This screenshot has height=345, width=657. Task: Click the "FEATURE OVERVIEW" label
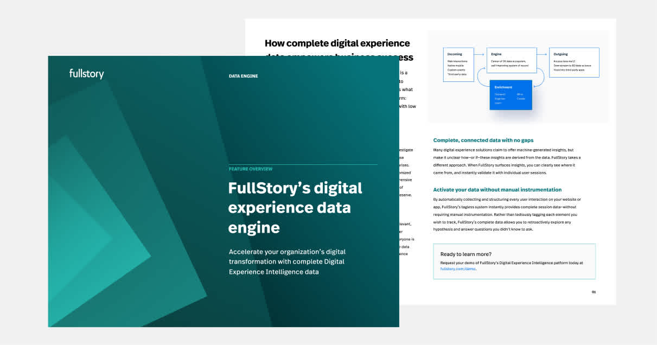pyautogui.click(x=250, y=169)
